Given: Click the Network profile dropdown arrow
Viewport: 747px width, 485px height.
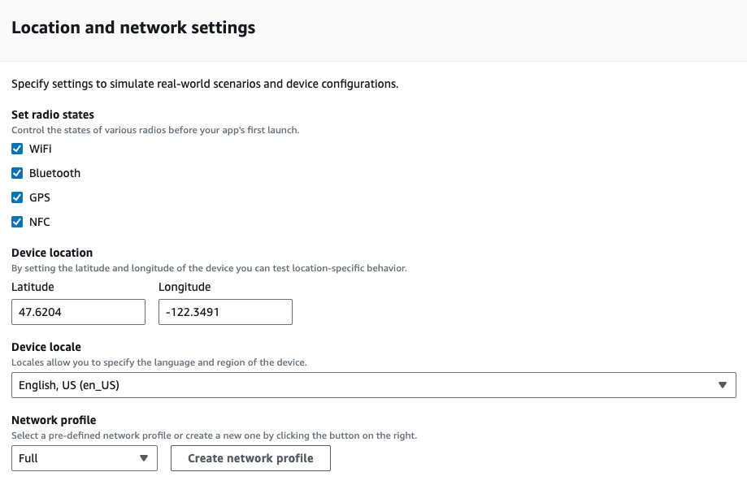Looking at the screenshot, I should [145, 457].
